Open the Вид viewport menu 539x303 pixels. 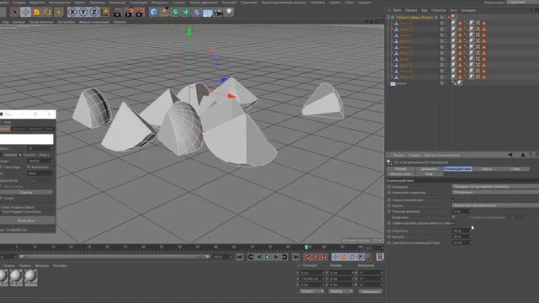(x=6, y=22)
